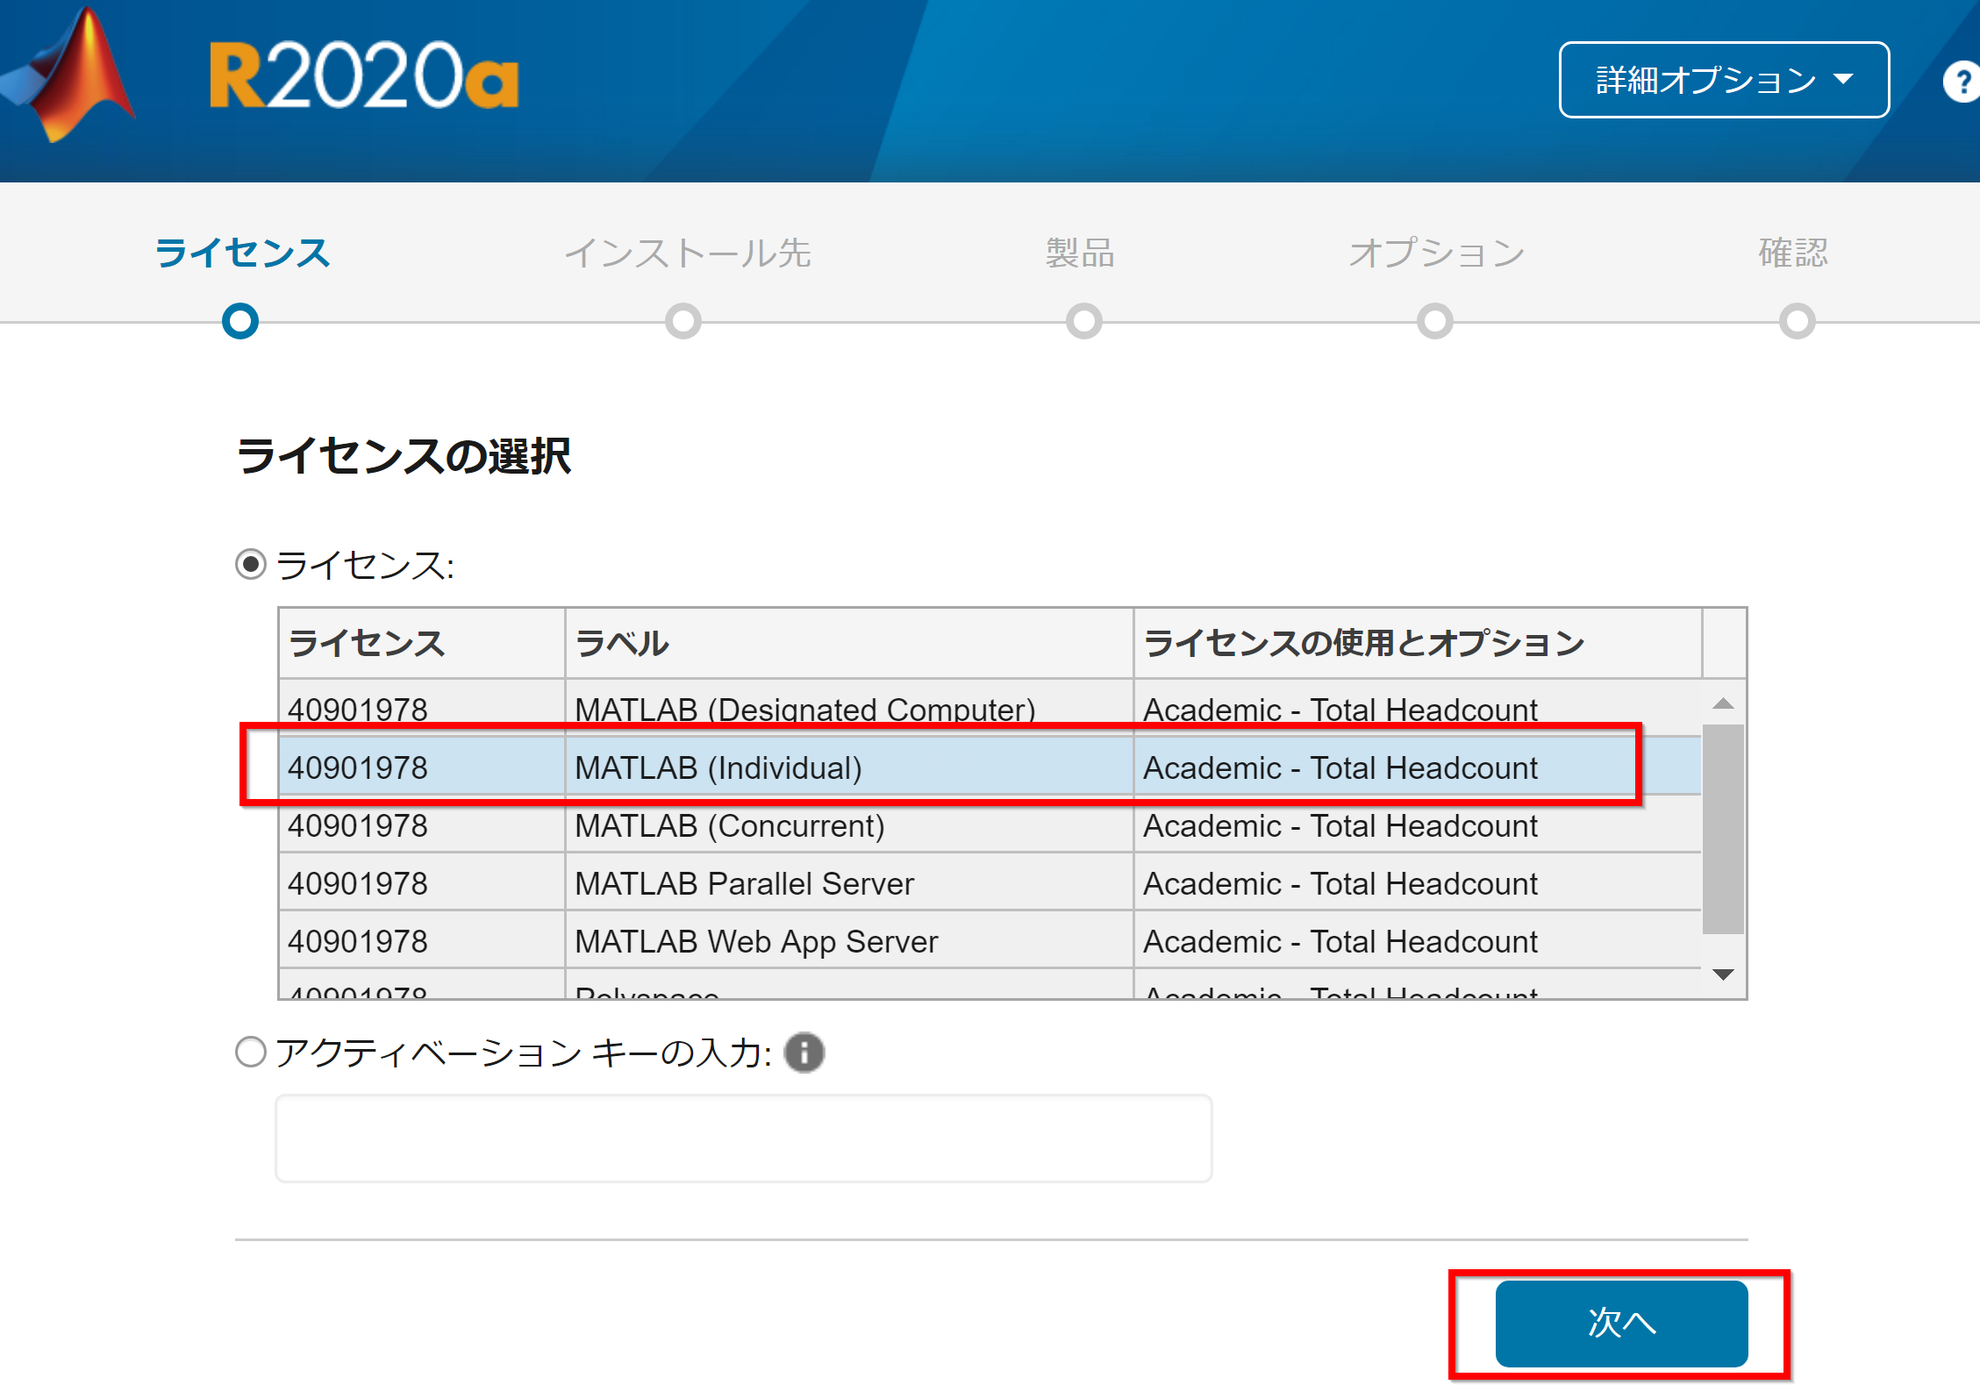Screen dimensions: 1980x1399
Task: Click the ライセンス column header
Action: [422, 643]
